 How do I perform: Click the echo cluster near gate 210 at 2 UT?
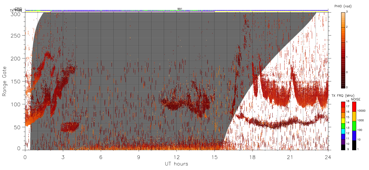pyautogui.click(x=47, y=55)
